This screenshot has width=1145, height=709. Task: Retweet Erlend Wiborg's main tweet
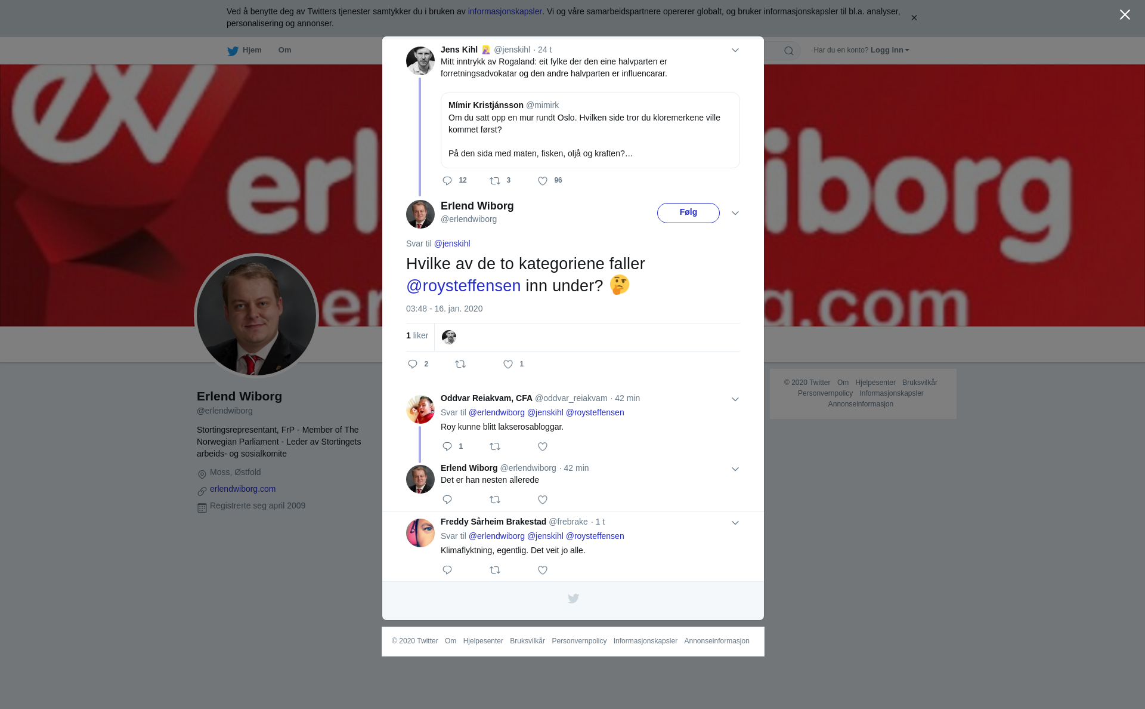(x=460, y=364)
